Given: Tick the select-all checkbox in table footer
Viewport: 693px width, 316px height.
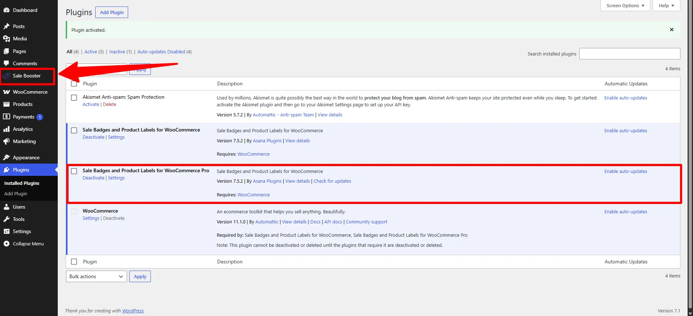Looking at the screenshot, I should point(74,262).
